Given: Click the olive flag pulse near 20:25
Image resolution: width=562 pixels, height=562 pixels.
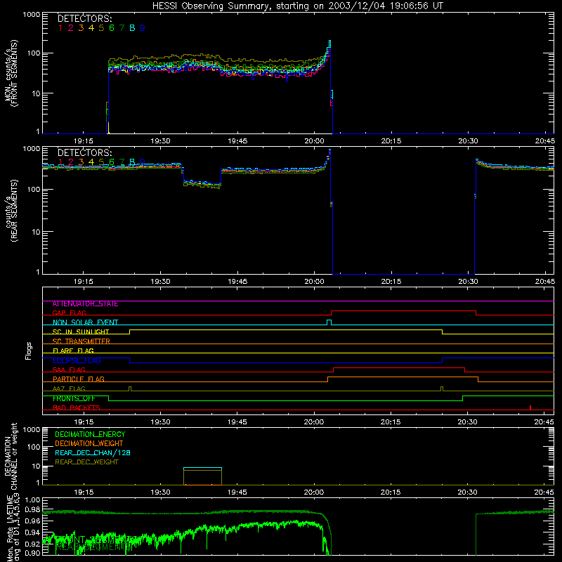Looking at the screenshot, I should 442,388.
